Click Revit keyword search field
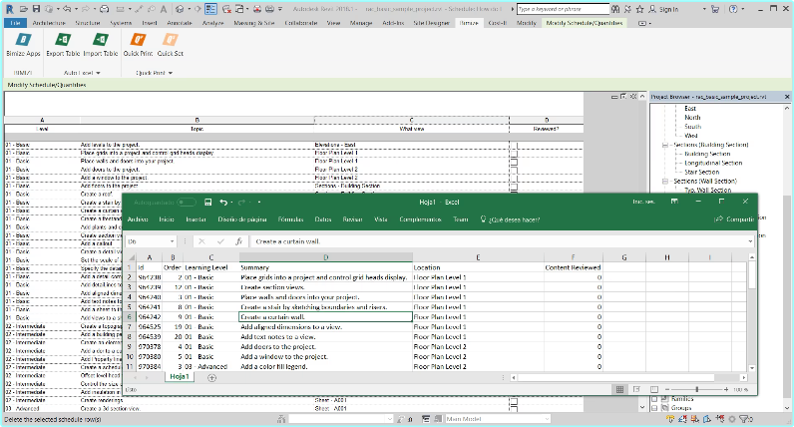The height and width of the screenshot is (427, 794). (x=563, y=9)
